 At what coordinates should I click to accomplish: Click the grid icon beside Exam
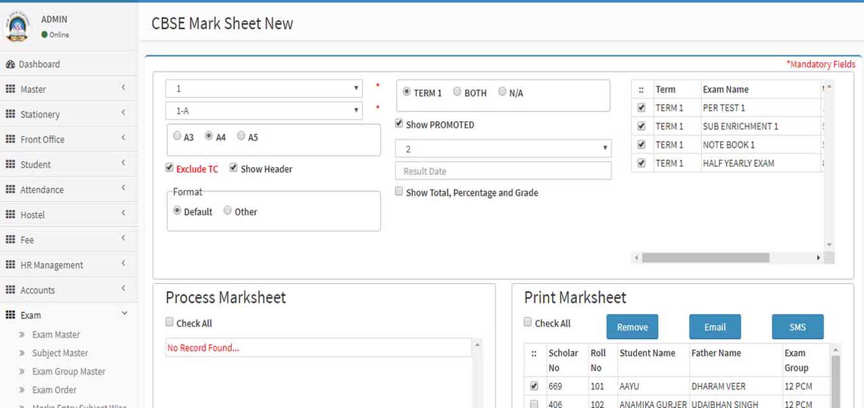10,315
